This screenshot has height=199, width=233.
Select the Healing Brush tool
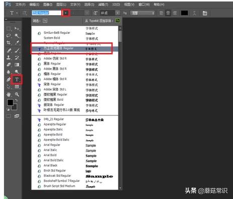(9, 50)
